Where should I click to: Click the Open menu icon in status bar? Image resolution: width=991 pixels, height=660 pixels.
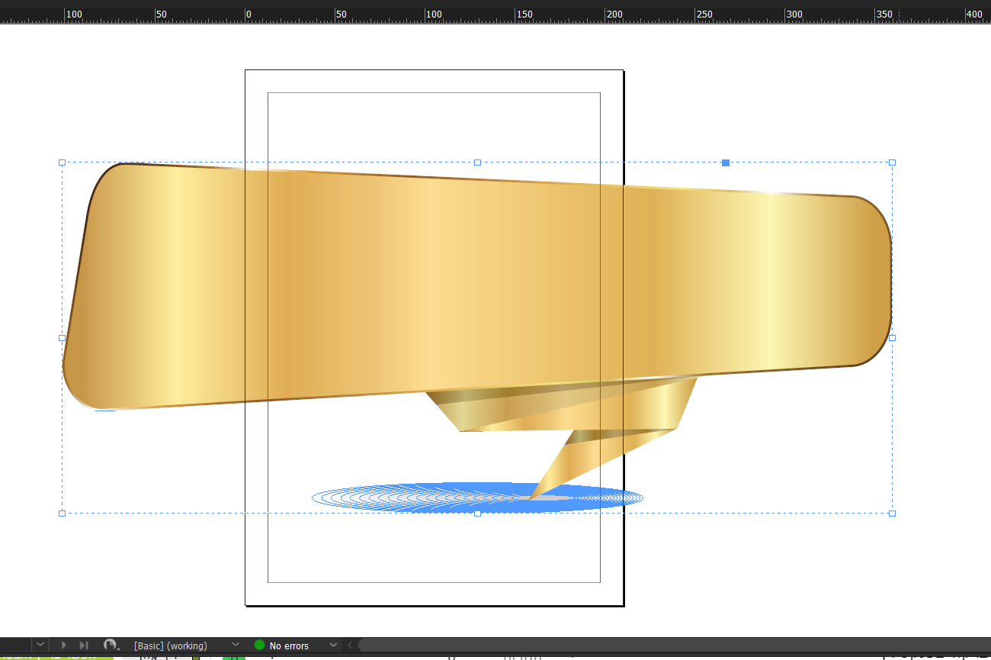pos(111,646)
